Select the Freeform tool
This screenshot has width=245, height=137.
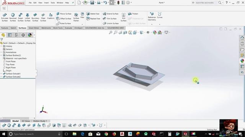click(x=51, y=16)
